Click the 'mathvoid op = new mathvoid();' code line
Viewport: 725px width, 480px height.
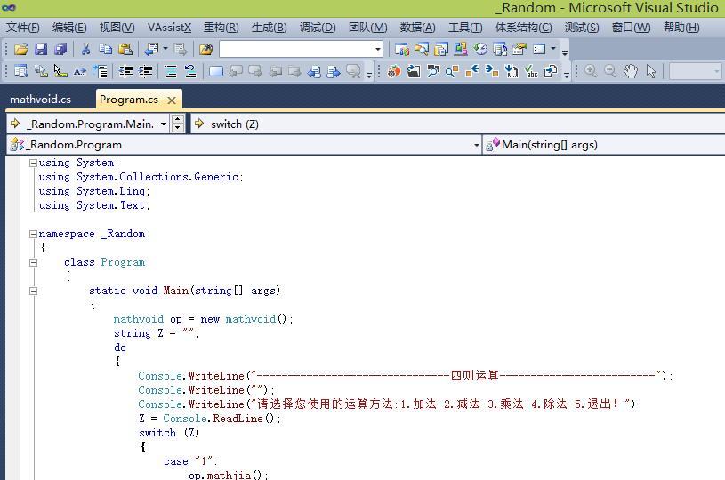click(x=203, y=319)
